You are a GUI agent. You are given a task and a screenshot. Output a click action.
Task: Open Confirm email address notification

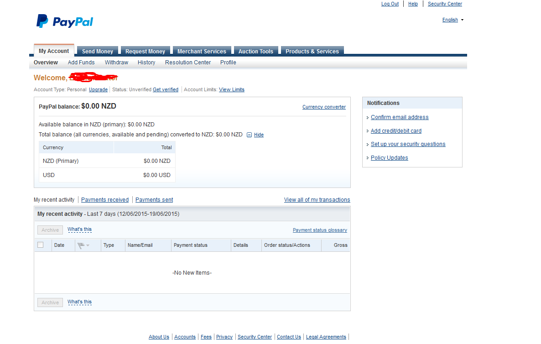tap(400, 117)
